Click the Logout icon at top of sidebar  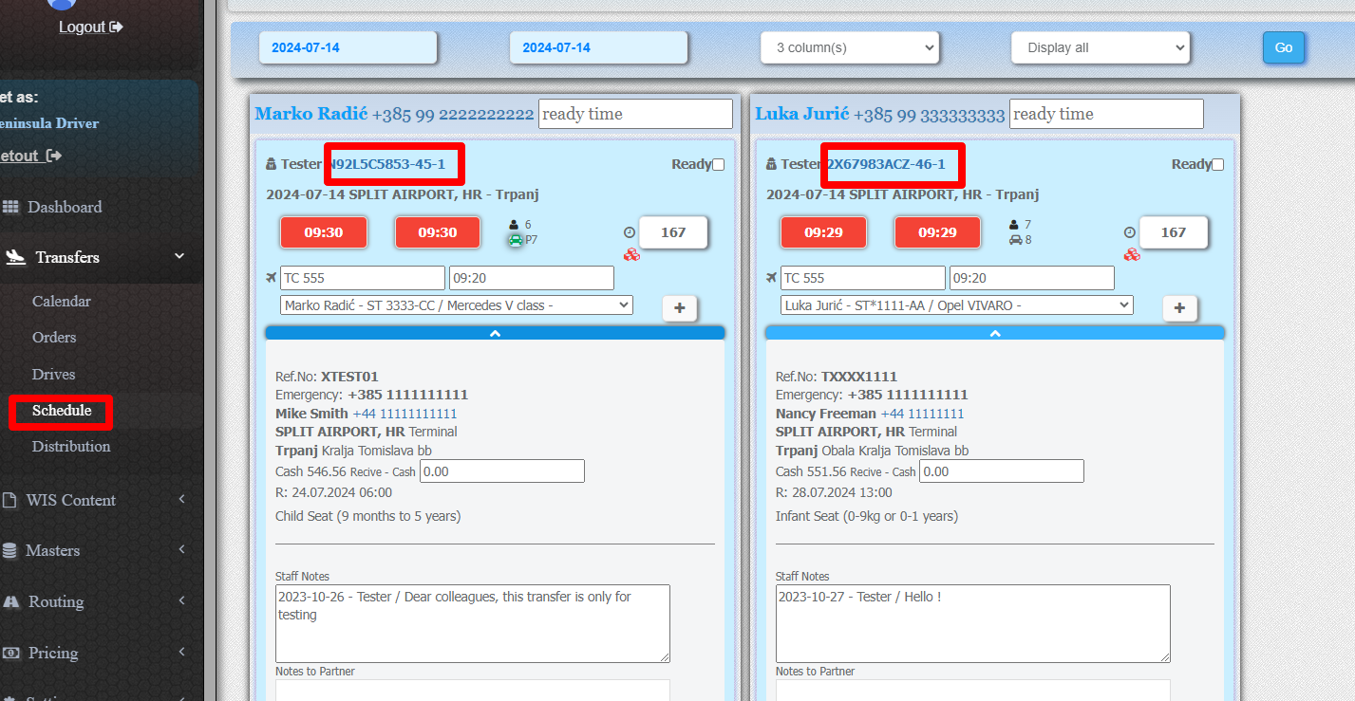(117, 27)
